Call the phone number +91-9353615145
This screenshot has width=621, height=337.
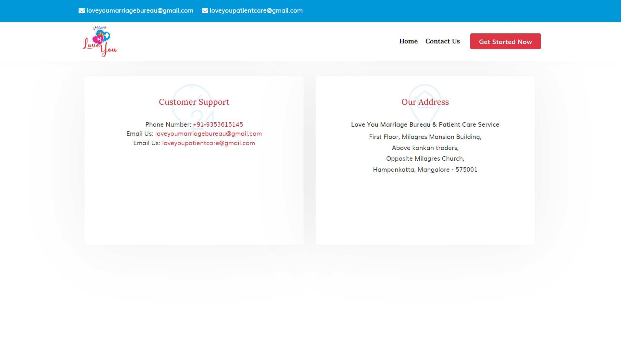point(218,124)
